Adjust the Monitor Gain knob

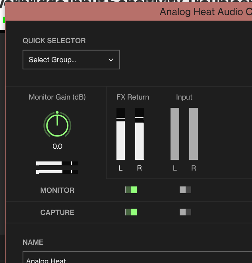pyautogui.click(x=57, y=125)
